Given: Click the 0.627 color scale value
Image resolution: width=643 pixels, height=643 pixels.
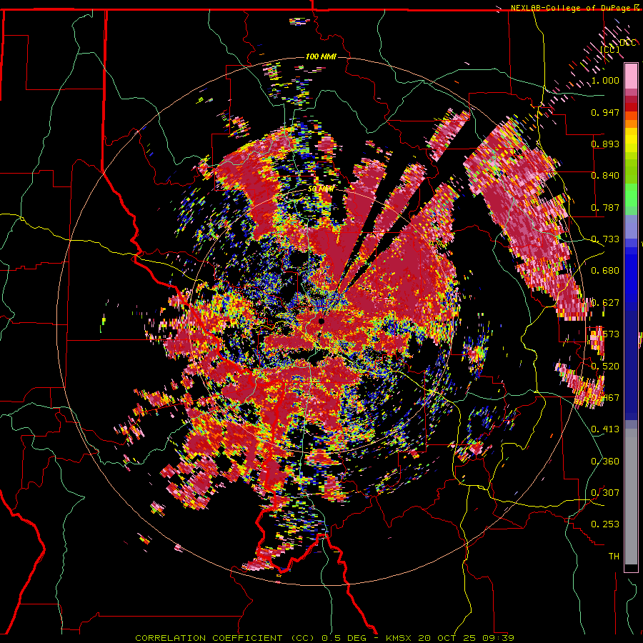Looking at the screenshot, I should point(605,303).
